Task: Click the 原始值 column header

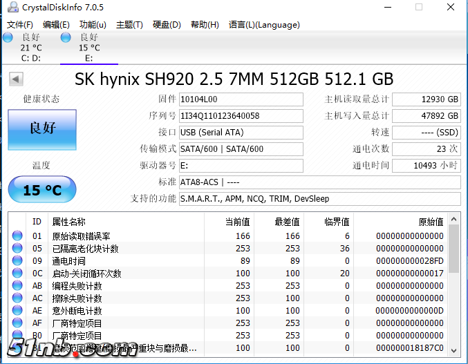Action: coord(431,222)
